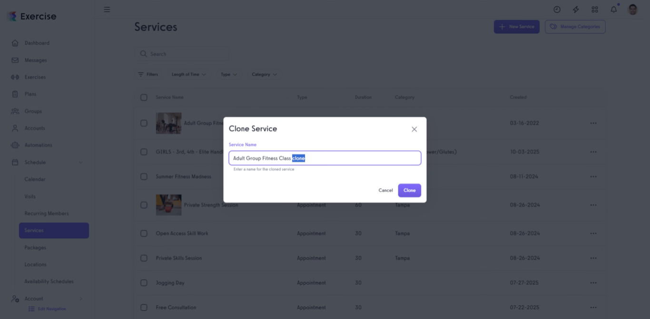This screenshot has width=650, height=319.
Task: Click the Service Name input field
Action: [325, 158]
